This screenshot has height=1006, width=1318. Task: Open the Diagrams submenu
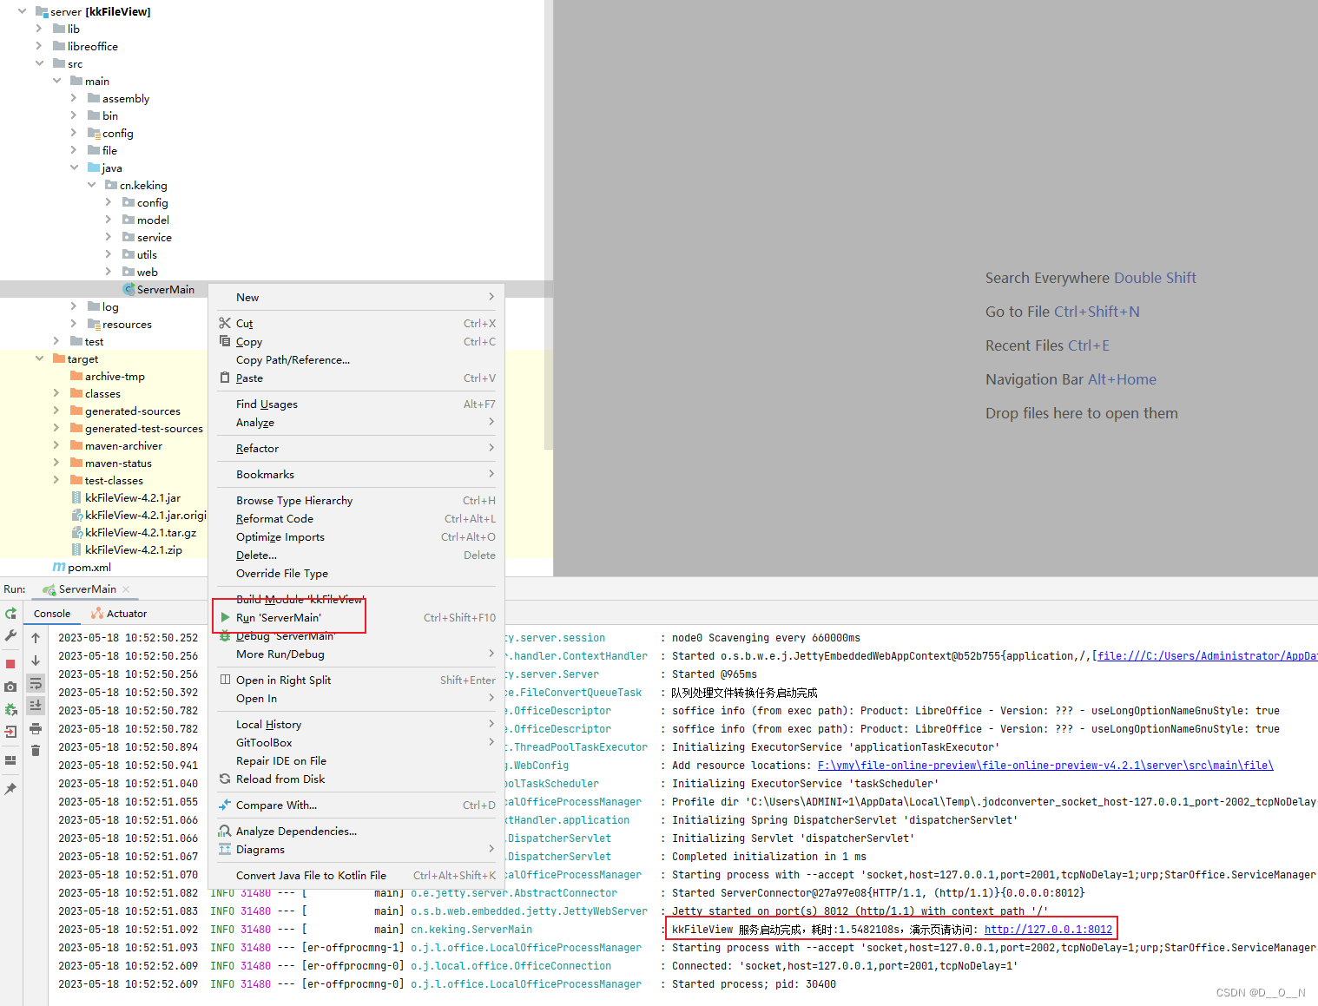click(x=357, y=850)
